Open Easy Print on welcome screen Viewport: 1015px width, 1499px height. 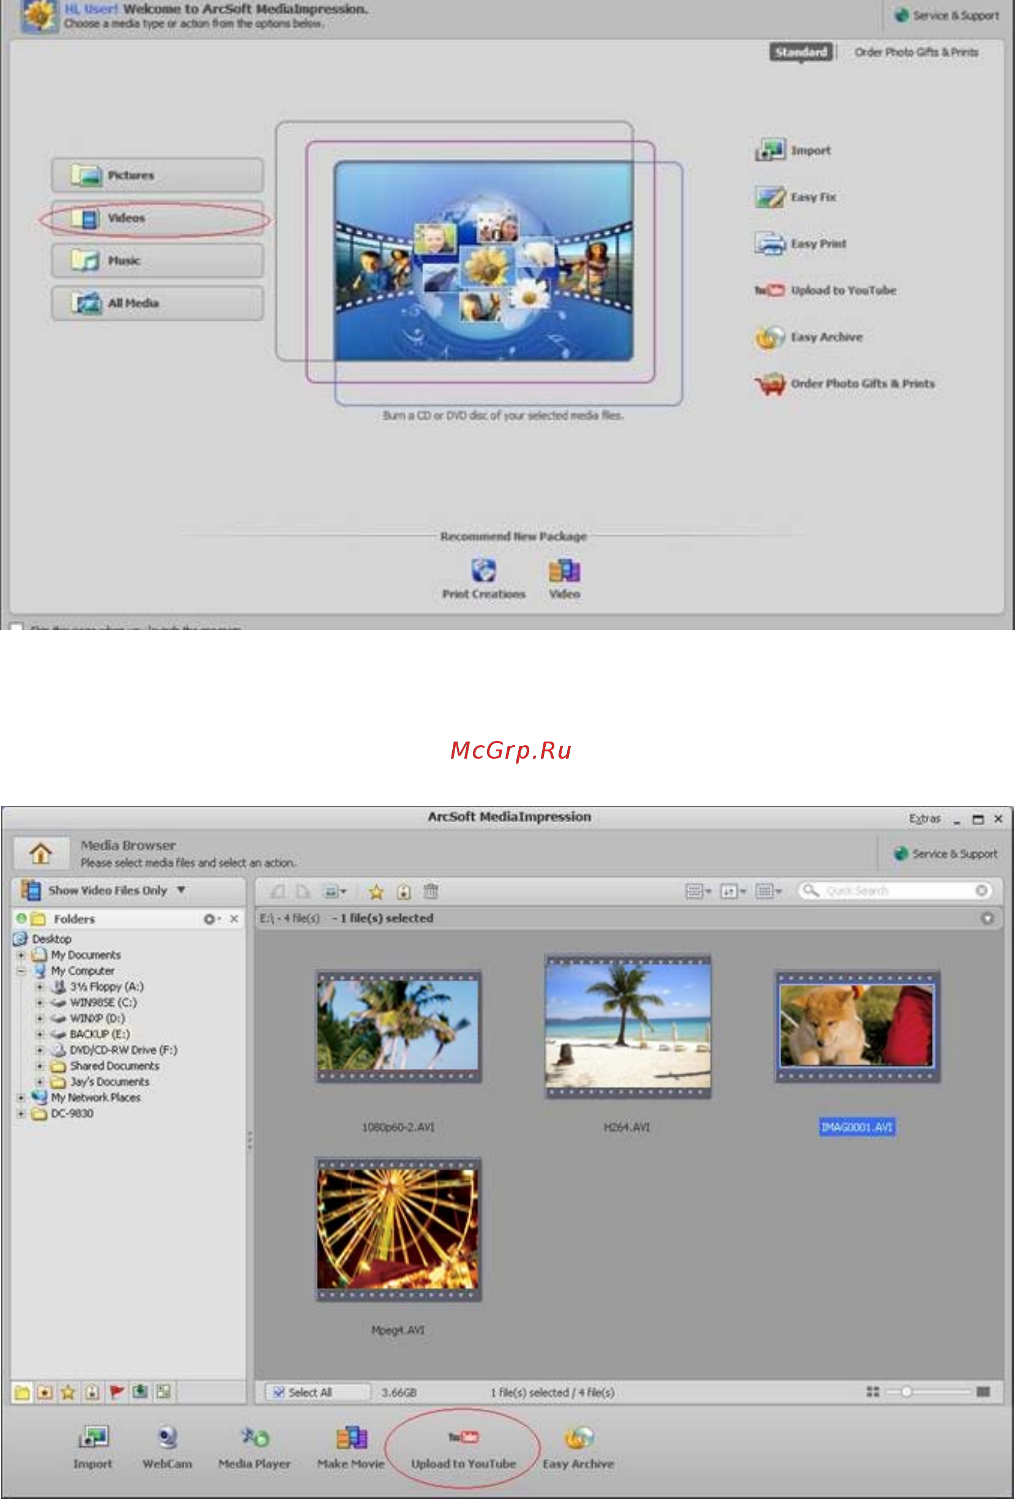pos(800,244)
